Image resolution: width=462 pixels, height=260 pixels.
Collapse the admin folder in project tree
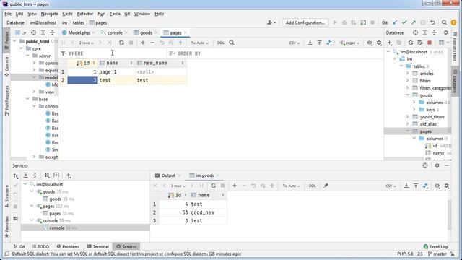pyautogui.click(x=27, y=56)
